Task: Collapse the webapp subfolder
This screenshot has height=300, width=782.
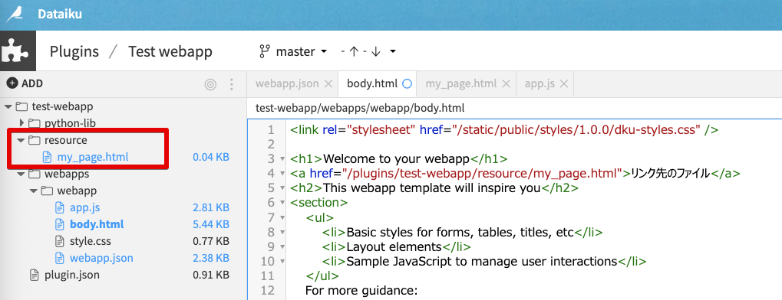Action: 34,191
